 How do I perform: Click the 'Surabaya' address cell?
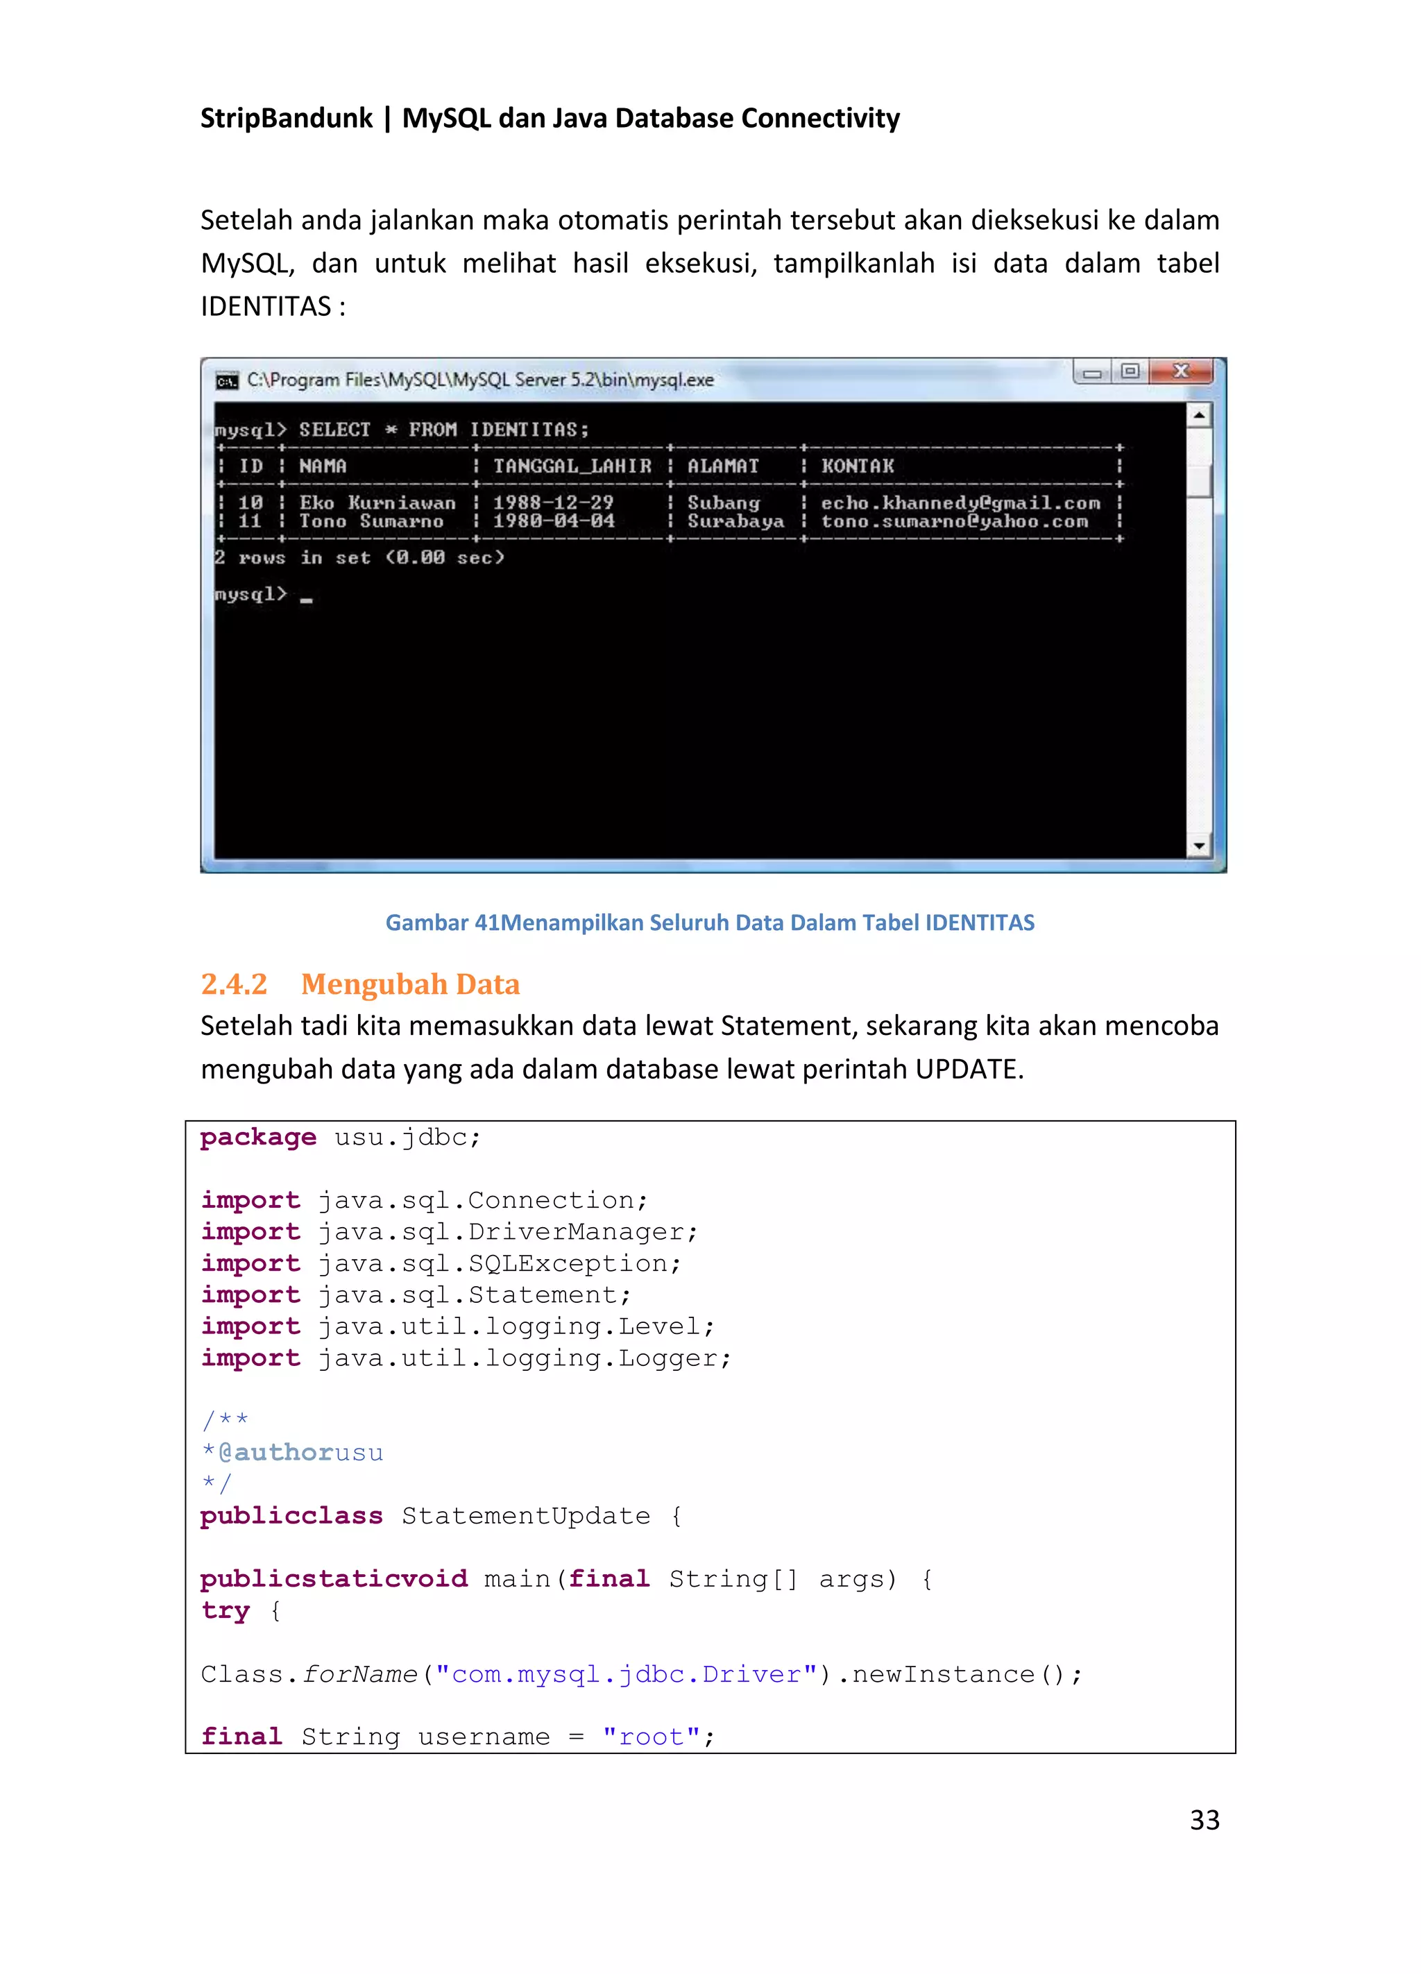[735, 521]
